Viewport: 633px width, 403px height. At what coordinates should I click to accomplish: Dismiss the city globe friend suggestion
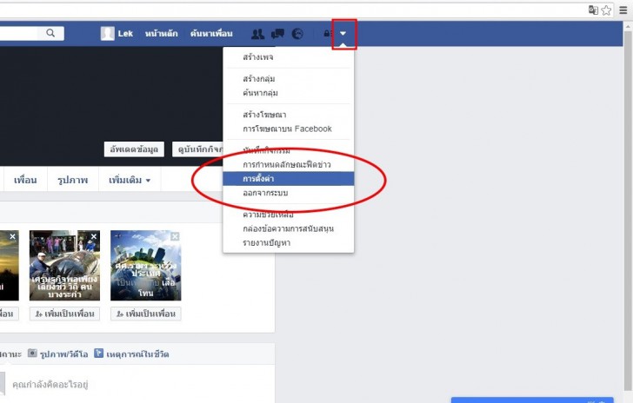175,237
